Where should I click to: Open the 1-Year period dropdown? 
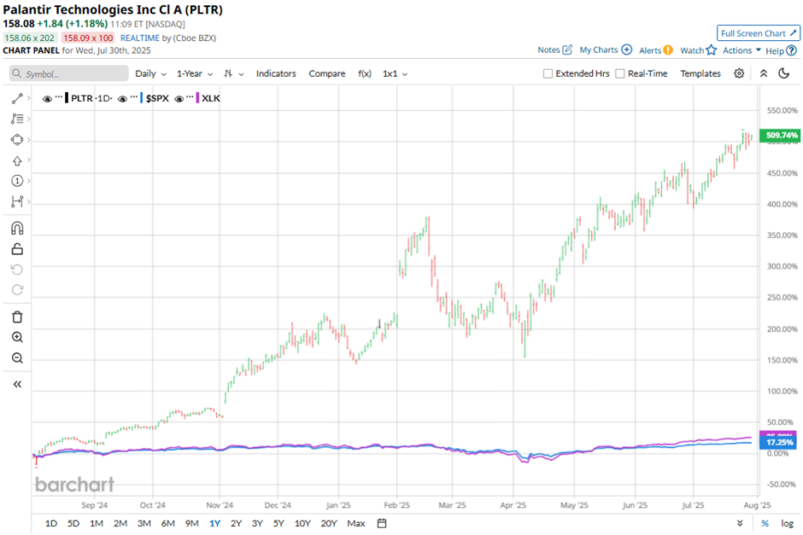195,73
